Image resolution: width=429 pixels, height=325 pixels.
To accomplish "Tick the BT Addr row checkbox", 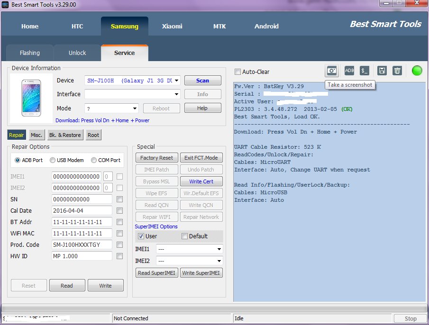I will coord(119,222).
